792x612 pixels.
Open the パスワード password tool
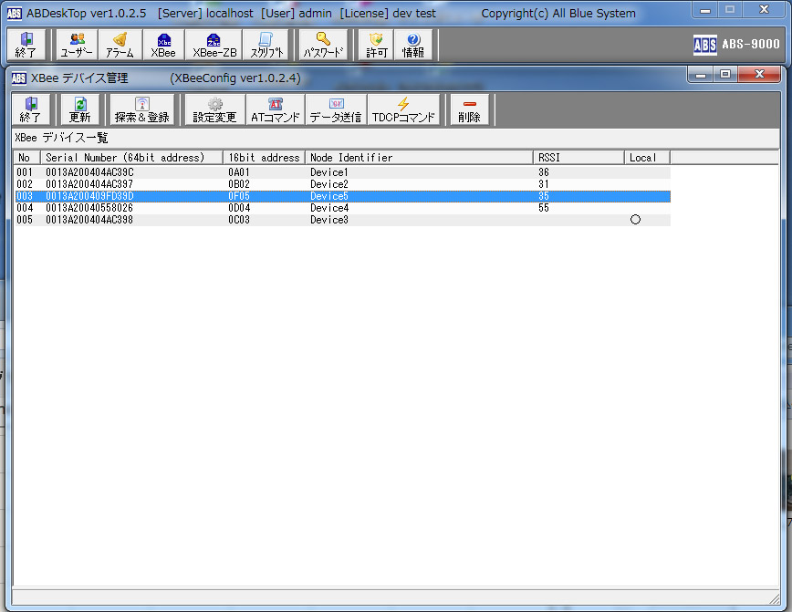pyautogui.click(x=323, y=45)
